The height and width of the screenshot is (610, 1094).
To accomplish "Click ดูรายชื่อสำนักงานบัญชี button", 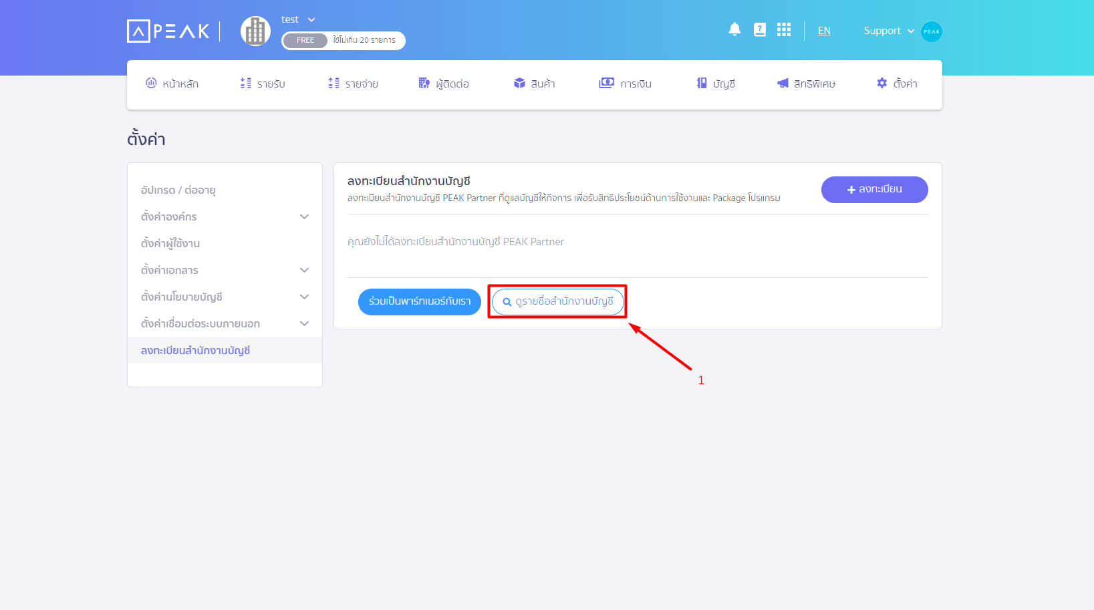I will [557, 302].
